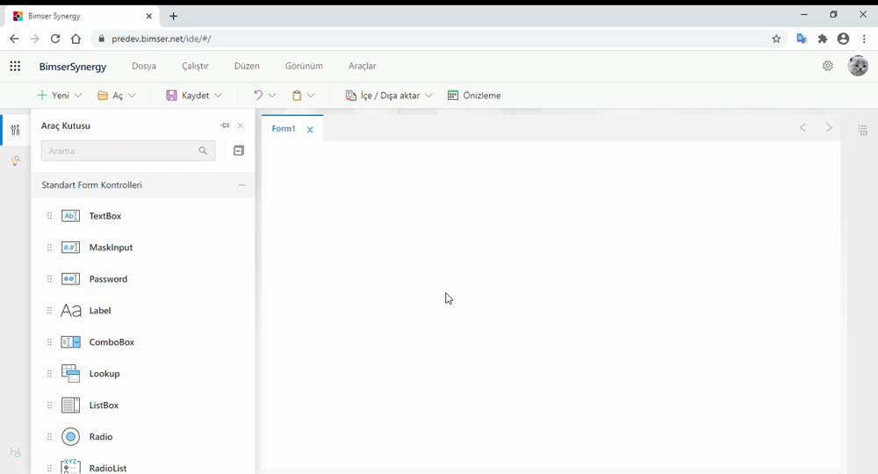
Task: Select the Lookup control icon
Action: (x=70, y=374)
